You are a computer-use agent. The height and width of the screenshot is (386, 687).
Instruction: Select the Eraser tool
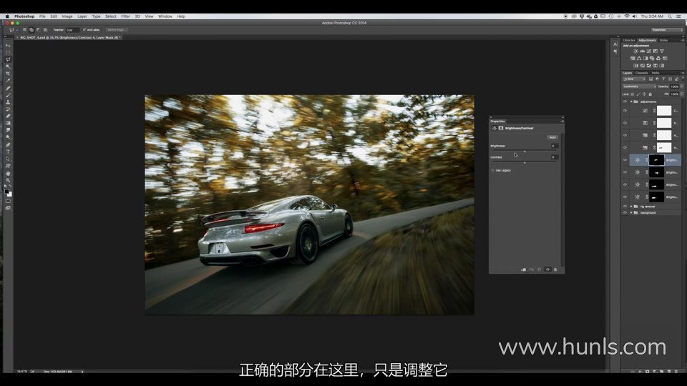click(8, 116)
